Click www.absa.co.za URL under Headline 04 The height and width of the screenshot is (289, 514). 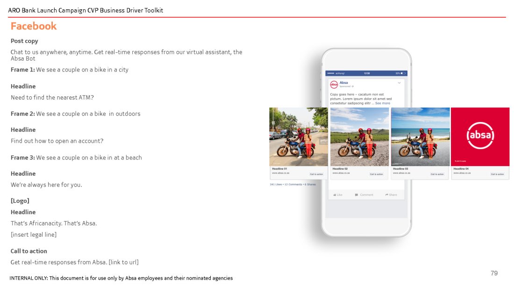click(x=462, y=173)
